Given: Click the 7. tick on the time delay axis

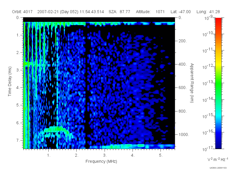Looking at the screenshot, I should point(18,140).
